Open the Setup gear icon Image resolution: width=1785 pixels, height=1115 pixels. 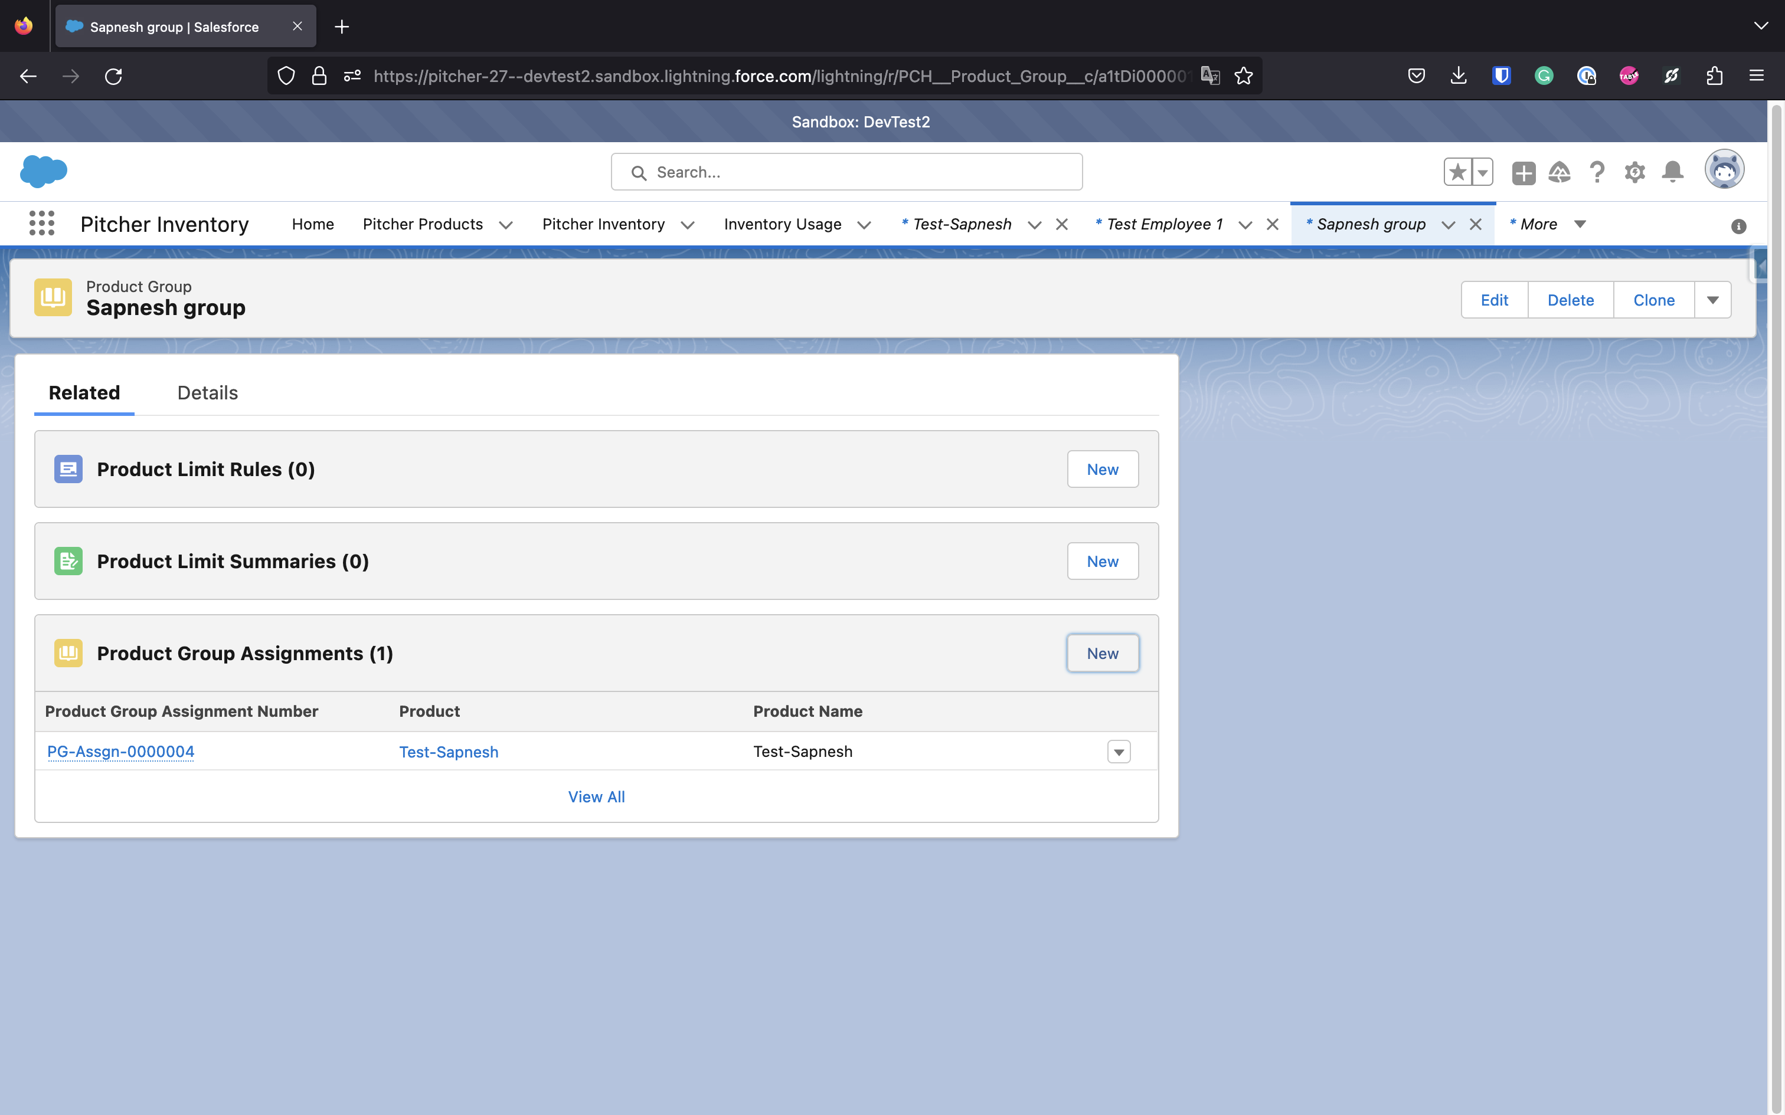tap(1634, 172)
